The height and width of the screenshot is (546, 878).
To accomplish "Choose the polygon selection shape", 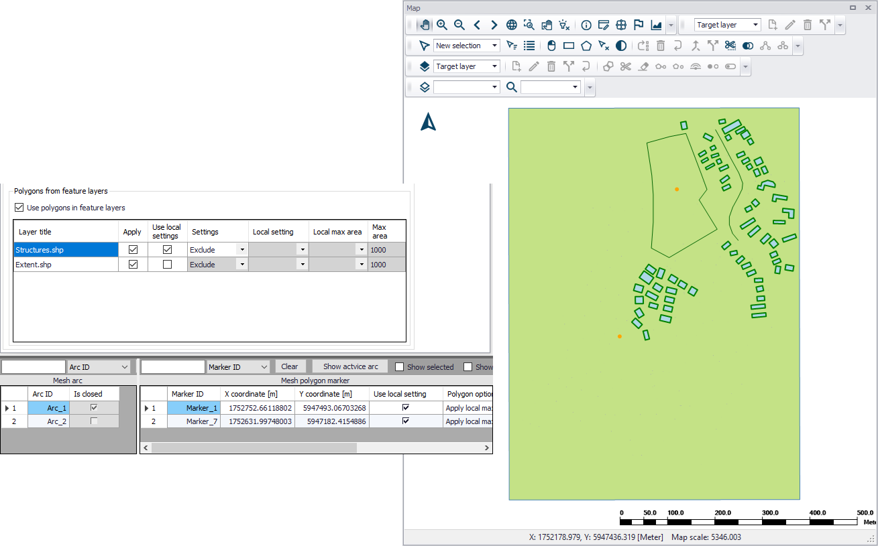I will tap(586, 46).
